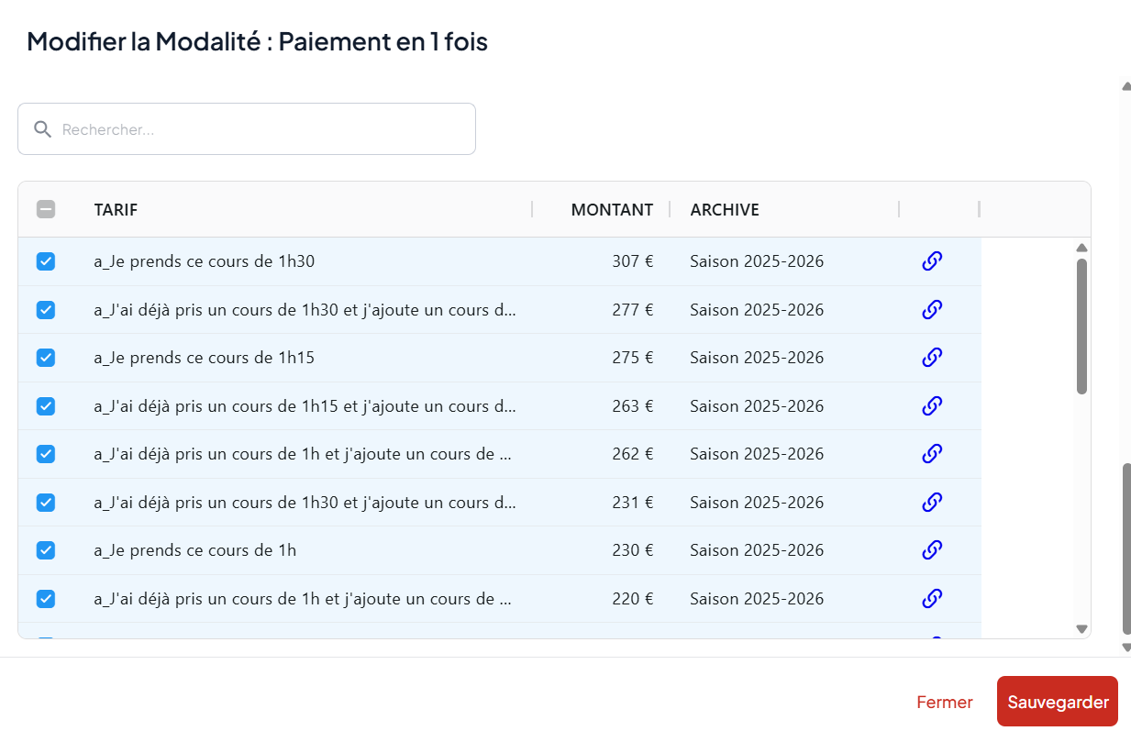This screenshot has height=731, width=1131.
Task: Click link icon for "Je prends ce cours de 1h"
Action: click(931, 549)
